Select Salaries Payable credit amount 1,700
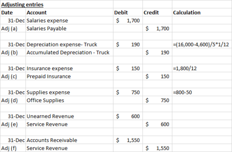The width and height of the screenshot is (232, 152). click(157, 29)
